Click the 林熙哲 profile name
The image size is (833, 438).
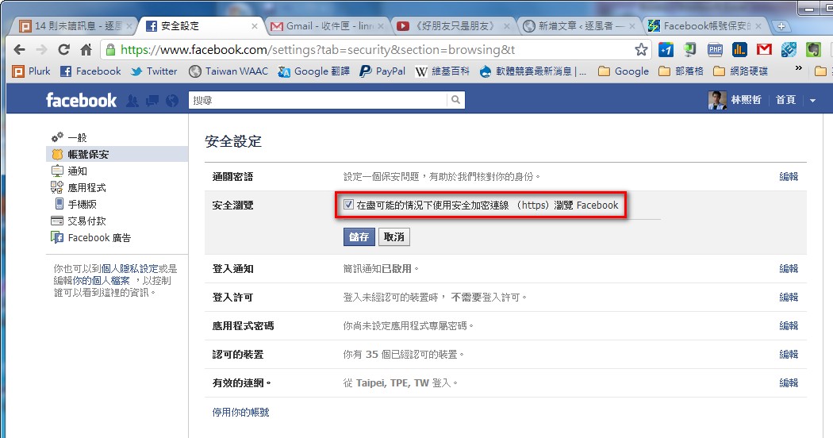coord(746,100)
